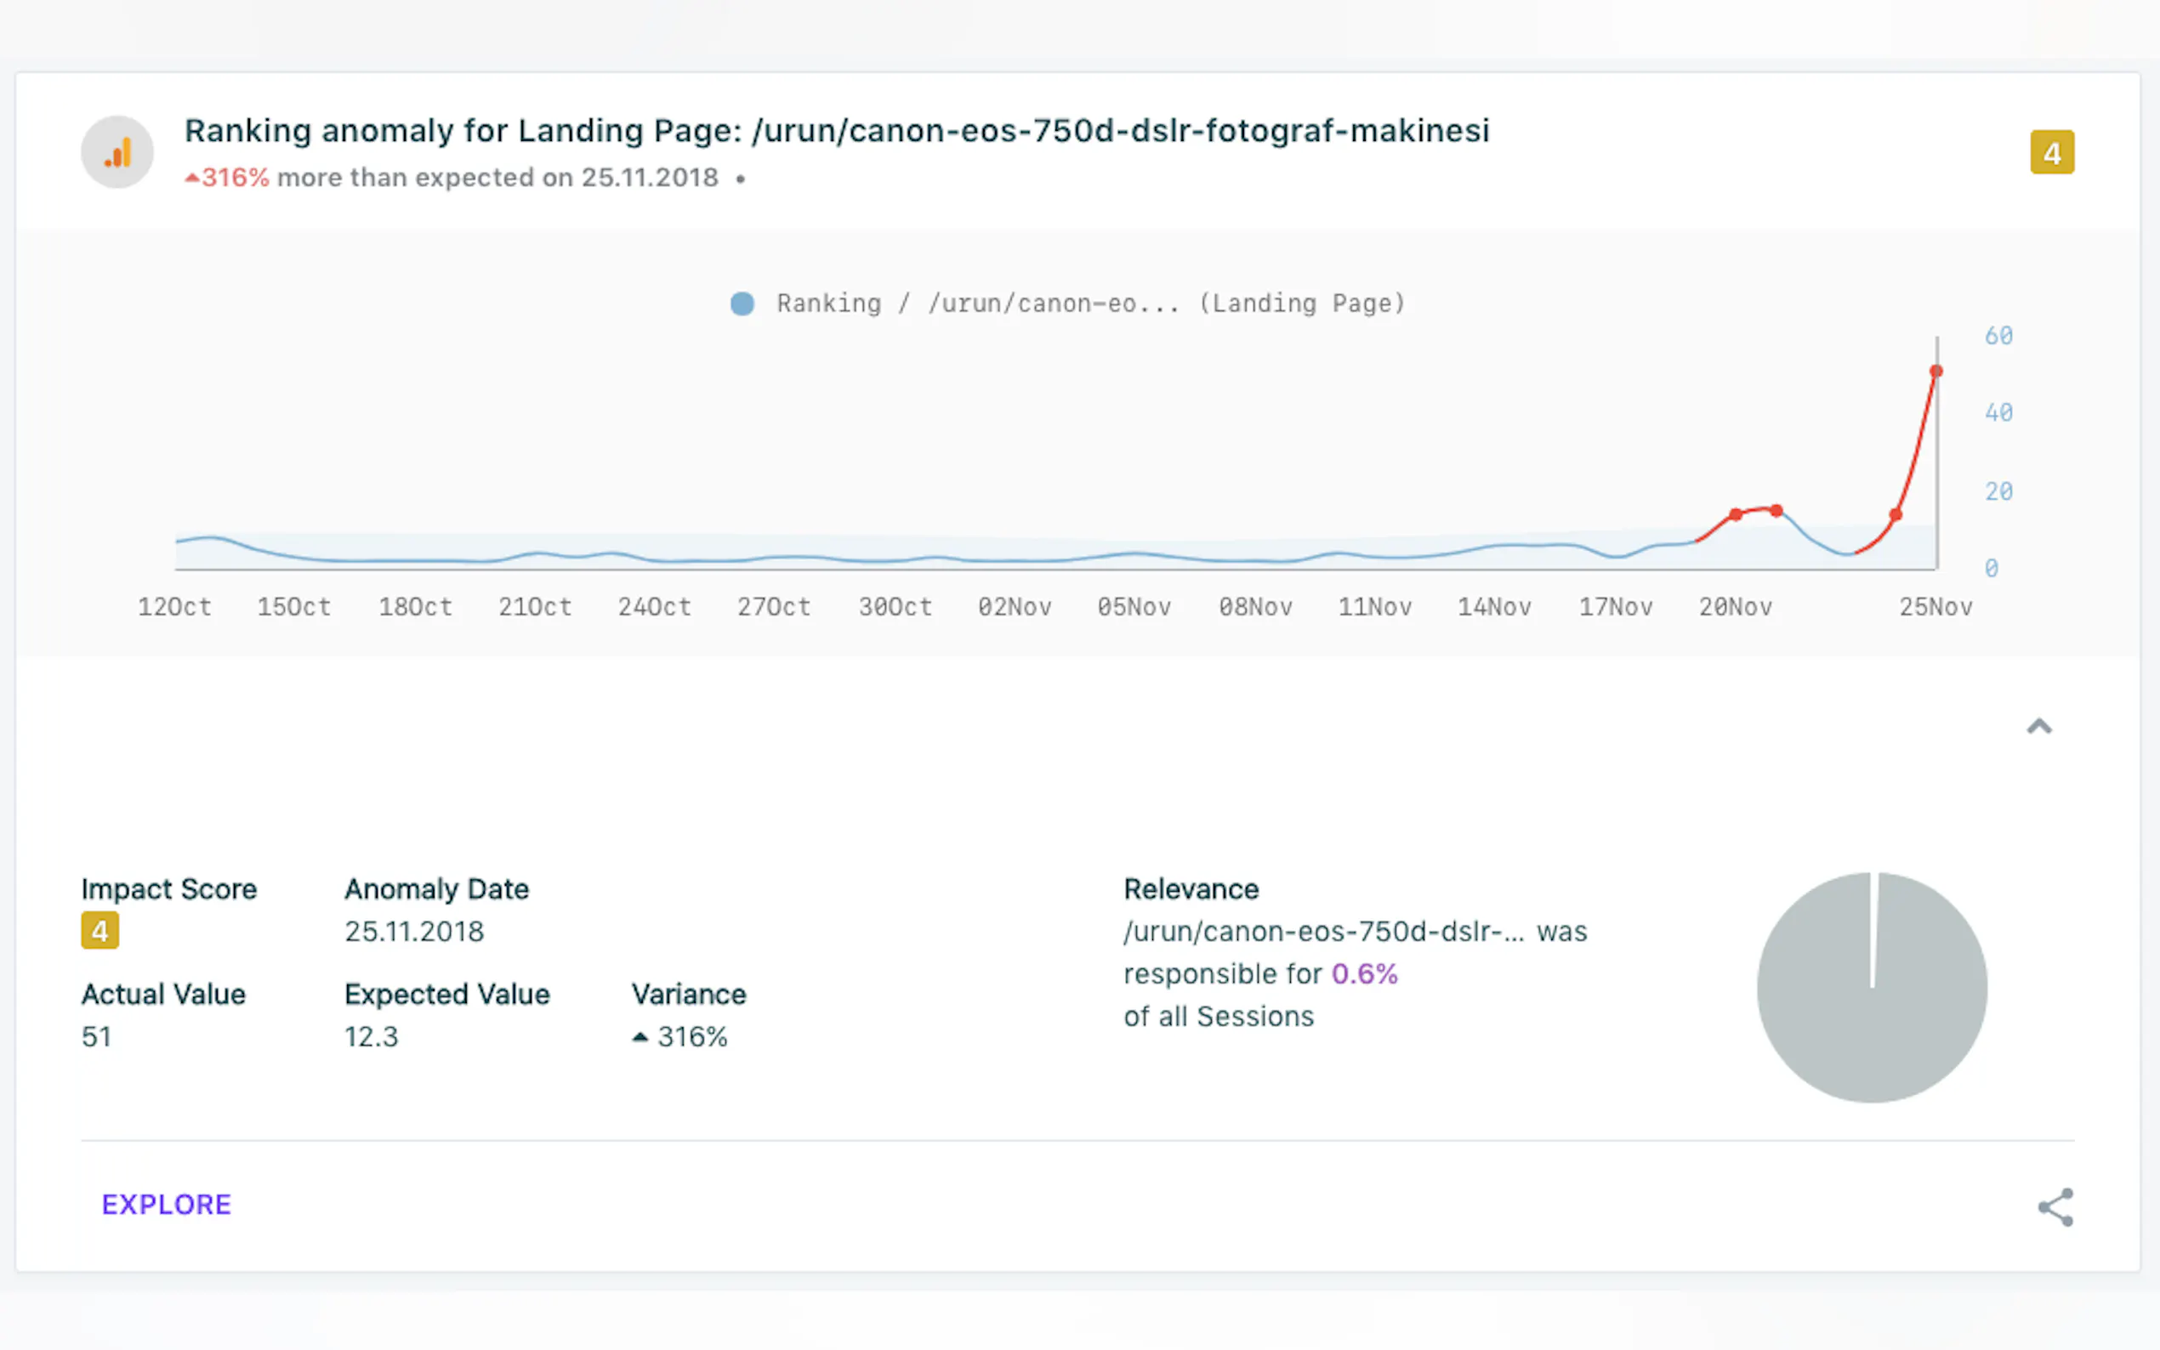Open the EXPLORE link
Screen dimensions: 2160x1350
pos(166,1205)
